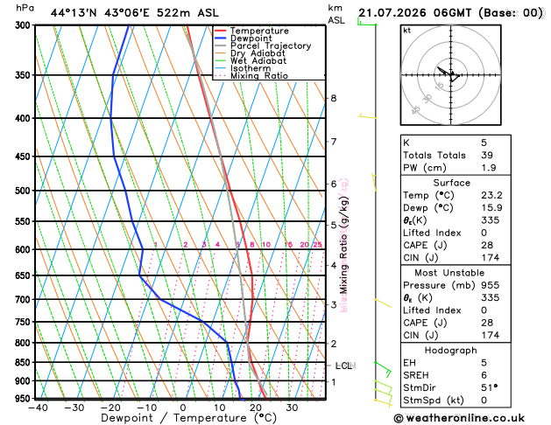551x425 pixels.
Task: Click the surface Dewp value 15.9
Action: pos(491,208)
